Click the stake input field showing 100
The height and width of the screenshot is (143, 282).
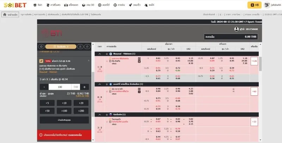click(60, 87)
